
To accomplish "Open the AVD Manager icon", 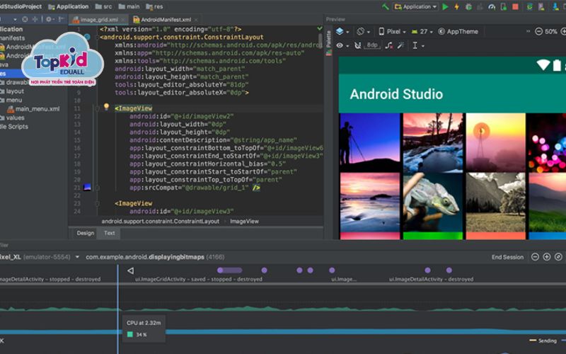I will pyautogui.click(x=541, y=6).
